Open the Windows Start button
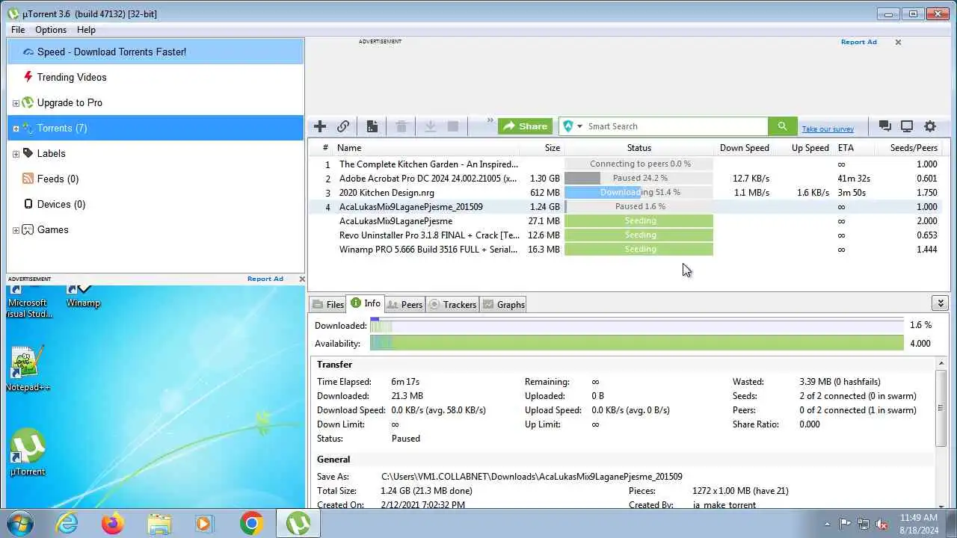The width and height of the screenshot is (957, 538). point(19,523)
